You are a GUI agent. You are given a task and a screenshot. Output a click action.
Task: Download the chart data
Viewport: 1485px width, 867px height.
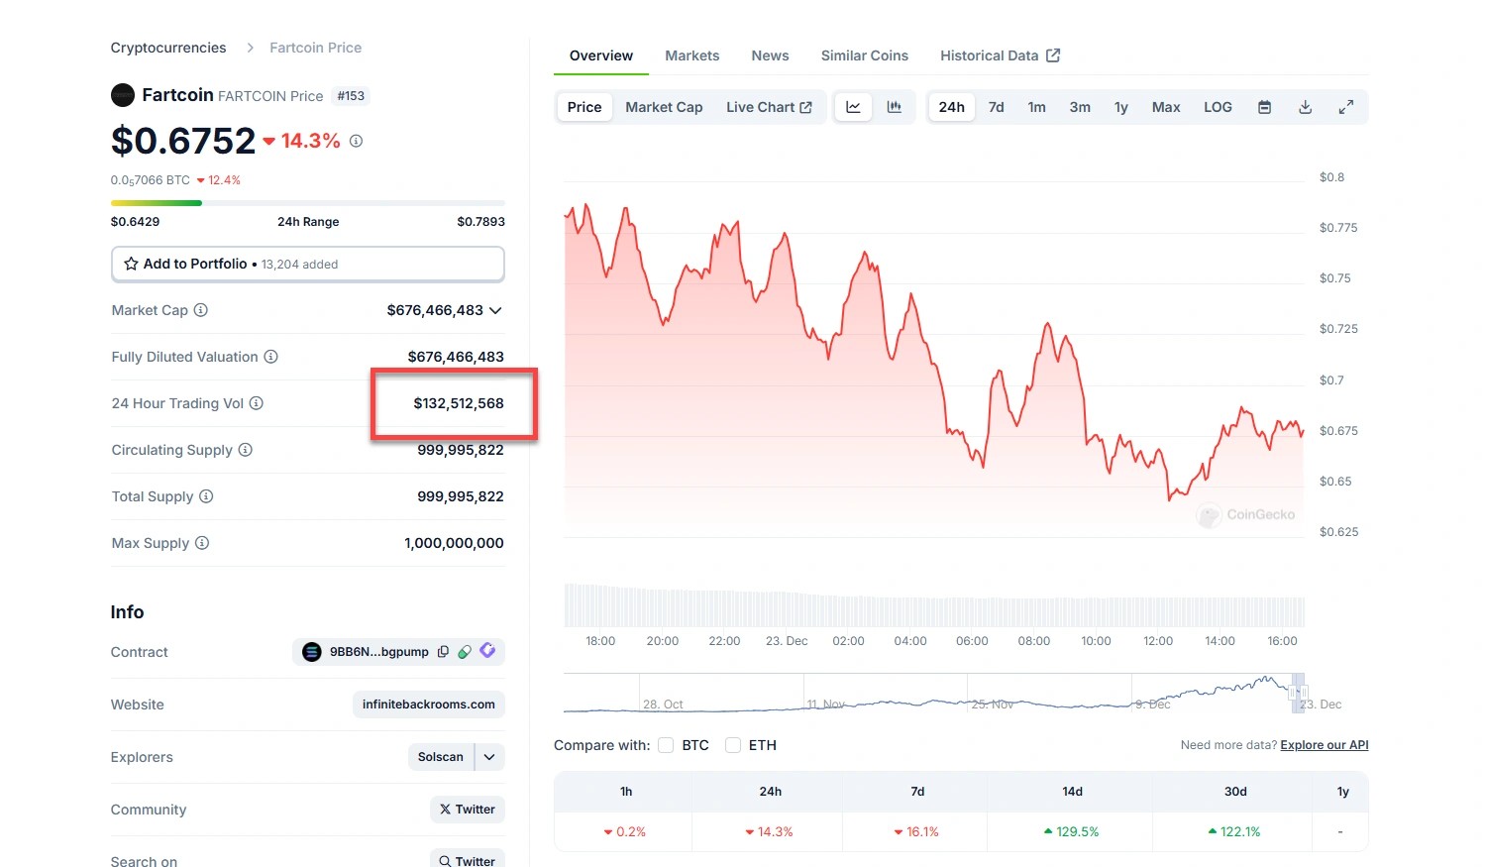[x=1305, y=107]
